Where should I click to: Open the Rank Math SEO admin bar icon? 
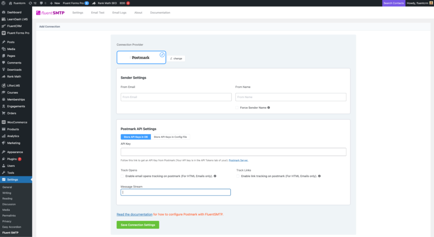tap(94, 3)
